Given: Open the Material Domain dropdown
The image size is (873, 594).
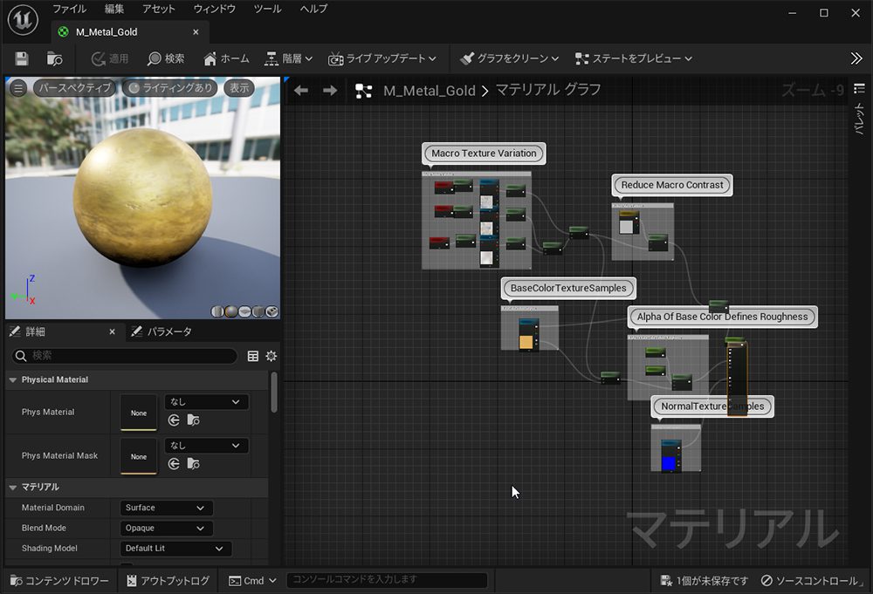Looking at the screenshot, I should click(x=166, y=508).
